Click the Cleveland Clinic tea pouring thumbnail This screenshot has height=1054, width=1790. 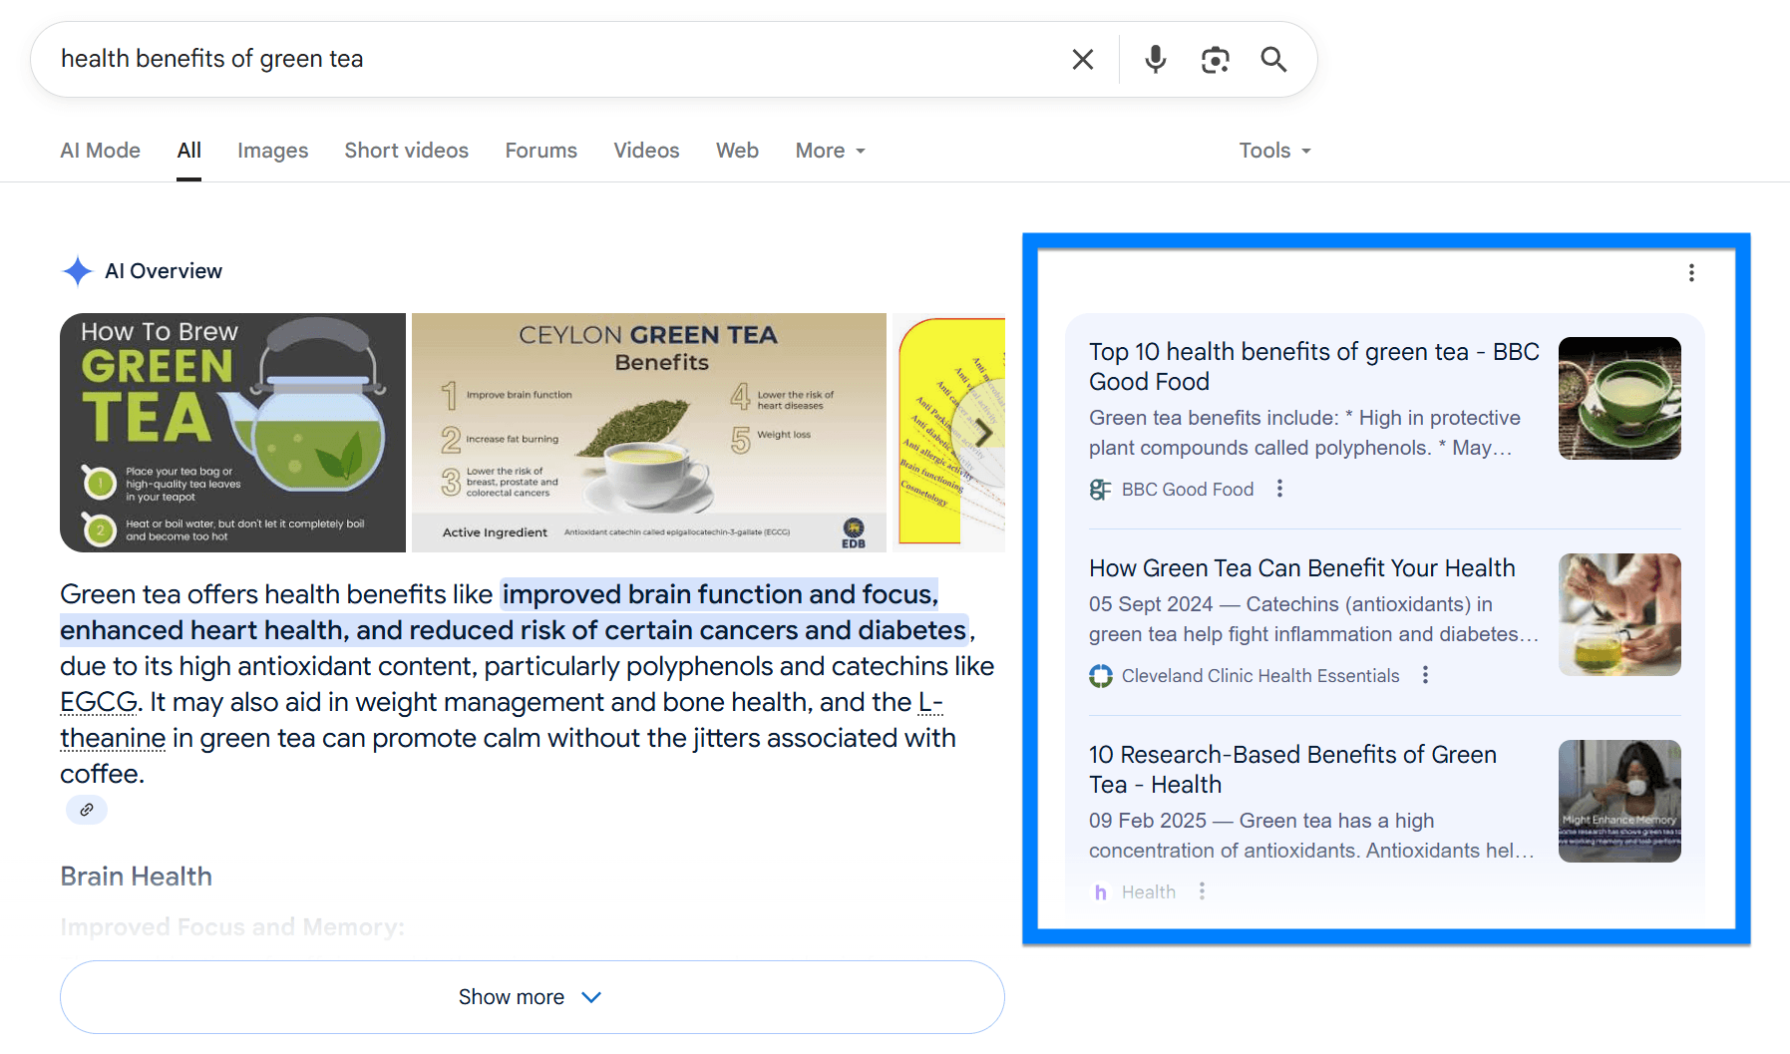pos(1619,614)
